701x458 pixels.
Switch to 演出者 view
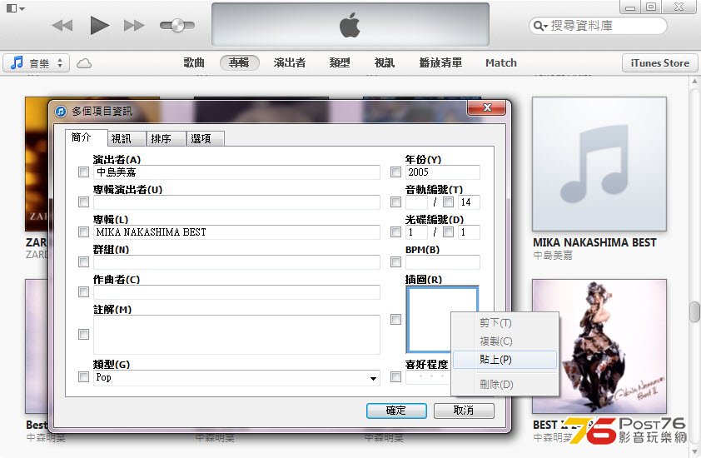pyautogui.click(x=290, y=63)
